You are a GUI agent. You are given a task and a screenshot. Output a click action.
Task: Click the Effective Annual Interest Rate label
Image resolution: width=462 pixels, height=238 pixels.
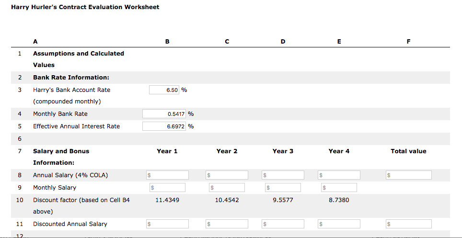coord(76,126)
